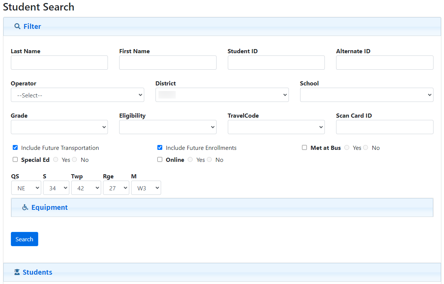Image resolution: width=444 pixels, height=284 pixels.
Task: Tick the Special Ed checkbox
Action: click(15, 160)
